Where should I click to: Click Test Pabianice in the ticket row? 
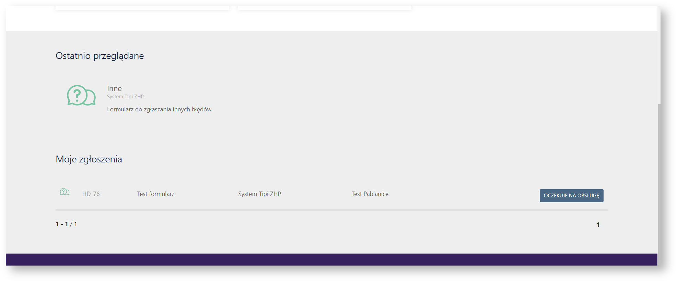[370, 194]
